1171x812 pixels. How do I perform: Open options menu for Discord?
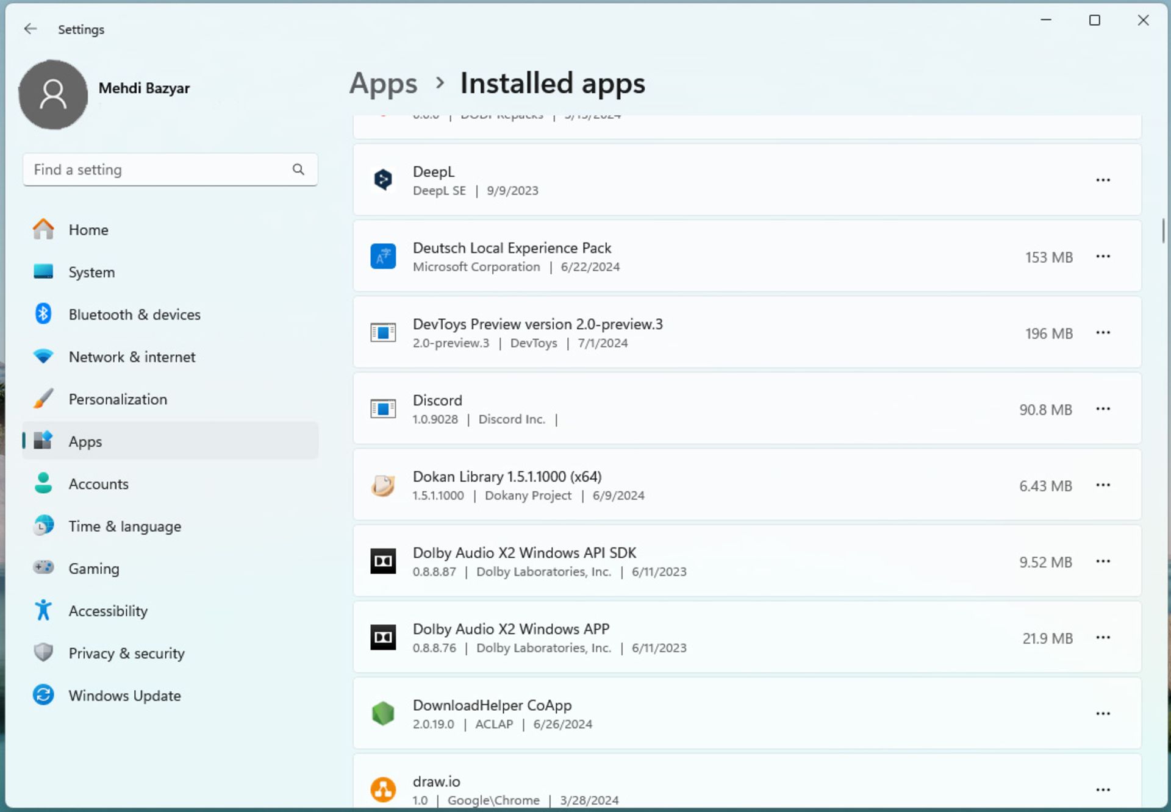click(x=1103, y=409)
